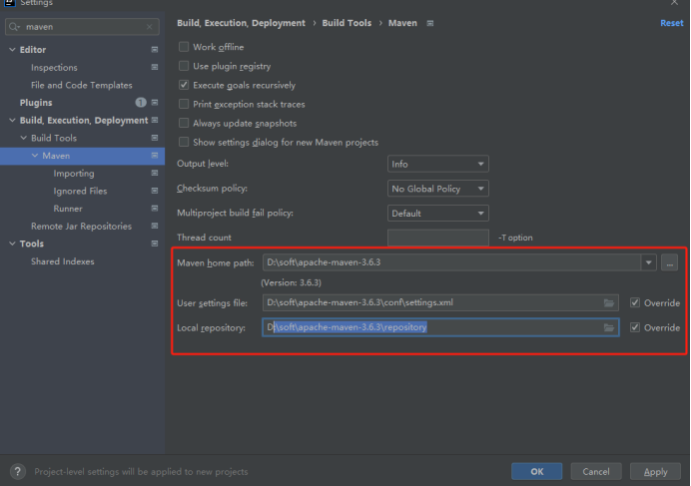Click the Apply button
The image size is (691, 486).
pos(655,471)
